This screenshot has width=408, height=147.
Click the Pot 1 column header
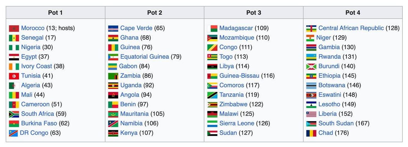(55, 12)
